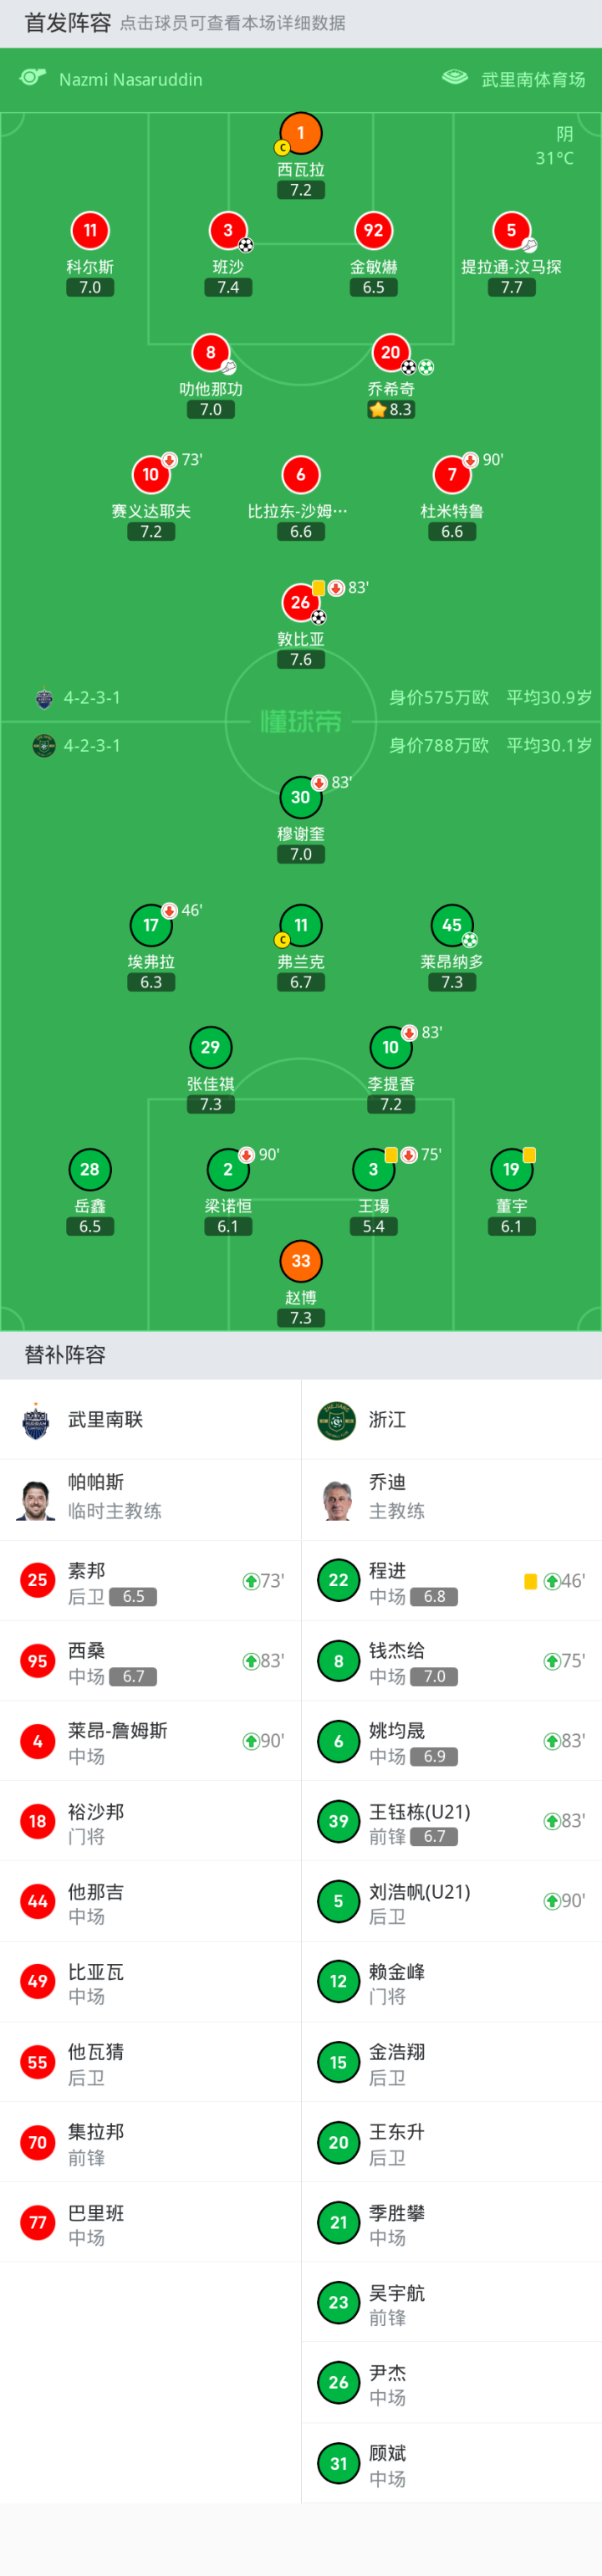Tap the yellow card icon in 程进's row

[x=531, y=1581]
